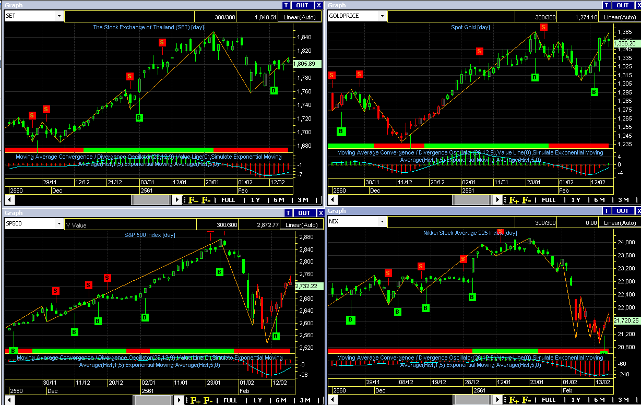641x405 pixels.
Task: Click the 'S&P 500 Index [day]' chart title
Action: pos(149,235)
